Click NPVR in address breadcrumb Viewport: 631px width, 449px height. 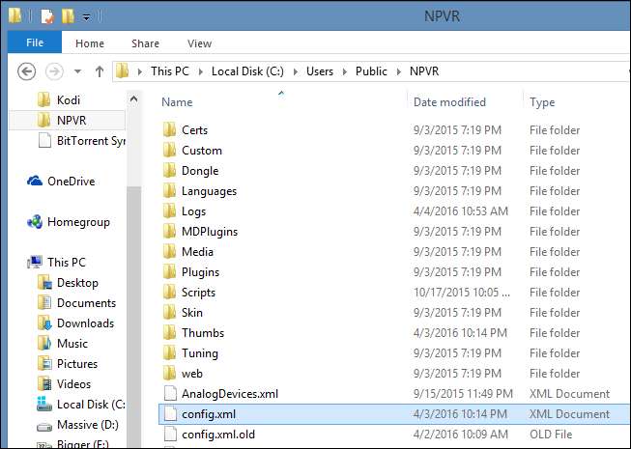(x=424, y=71)
